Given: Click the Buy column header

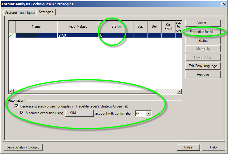Looking at the screenshot, I should (x=141, y=26).
